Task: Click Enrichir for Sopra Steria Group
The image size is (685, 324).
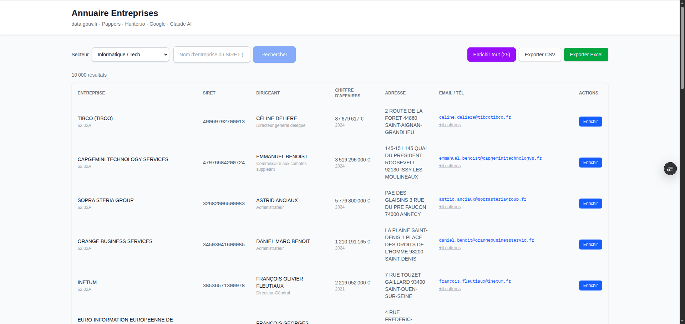Action: [590, 204]
